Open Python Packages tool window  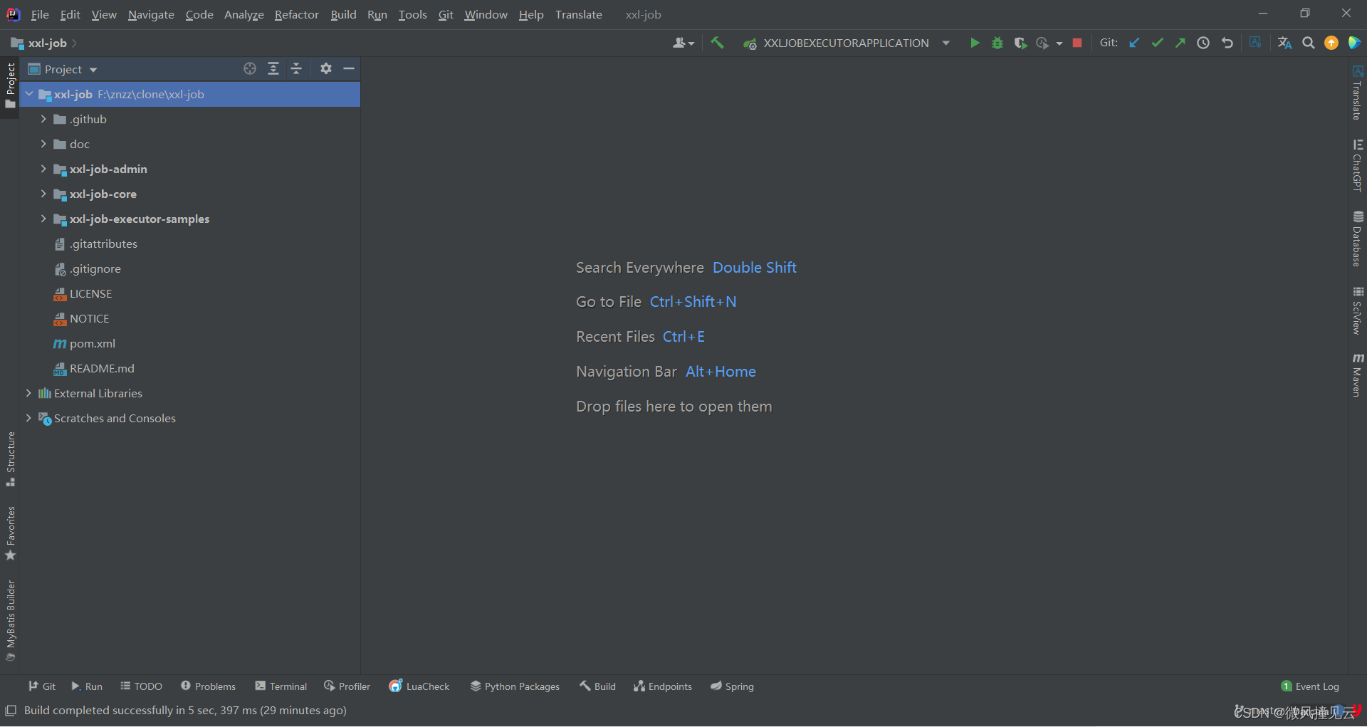[x=515, y=686]
